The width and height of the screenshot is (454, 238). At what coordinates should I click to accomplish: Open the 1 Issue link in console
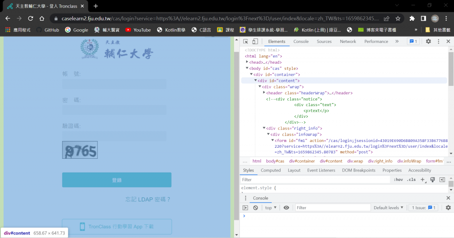(423, 207)
